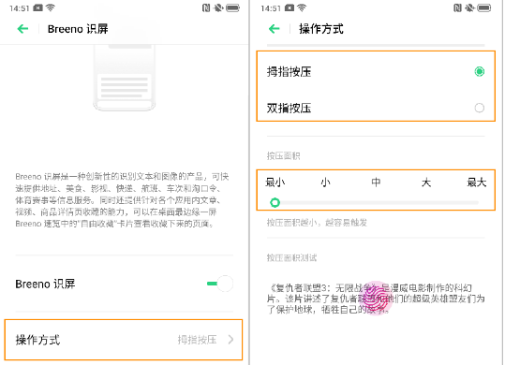
Task: Select the 拇指按压 radio option
Action: click(480, 71)
